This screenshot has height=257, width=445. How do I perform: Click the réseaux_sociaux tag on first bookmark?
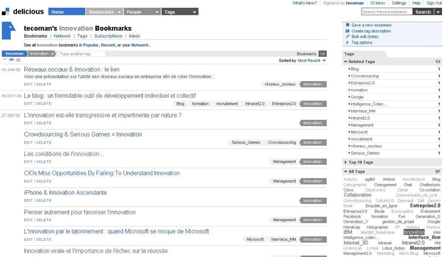click(280, 84)
